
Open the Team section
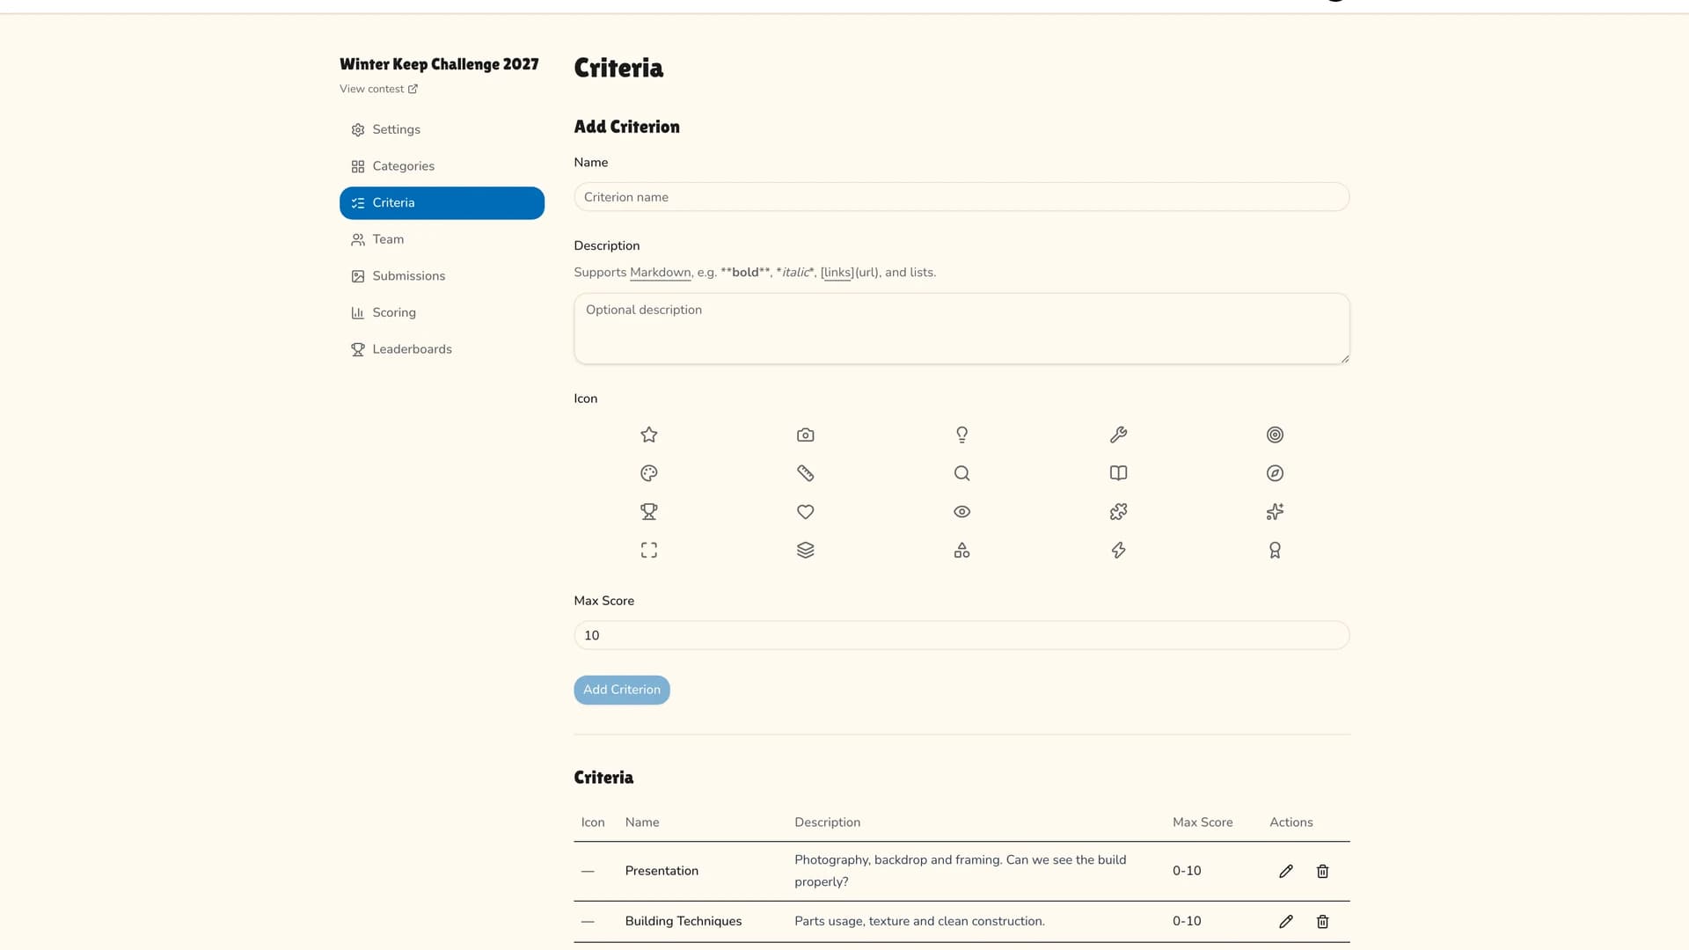pos(442,239)
